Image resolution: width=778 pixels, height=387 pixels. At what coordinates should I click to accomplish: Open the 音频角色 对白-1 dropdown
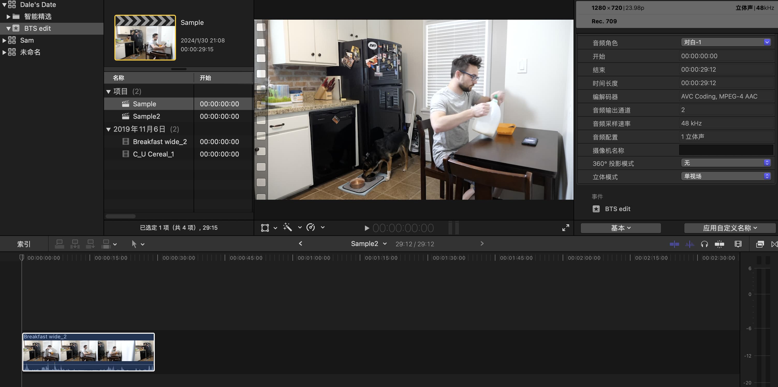point(726,42)
